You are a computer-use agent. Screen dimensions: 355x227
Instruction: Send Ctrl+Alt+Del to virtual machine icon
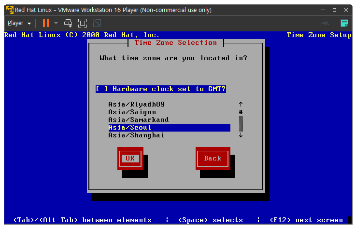point(68,23)
